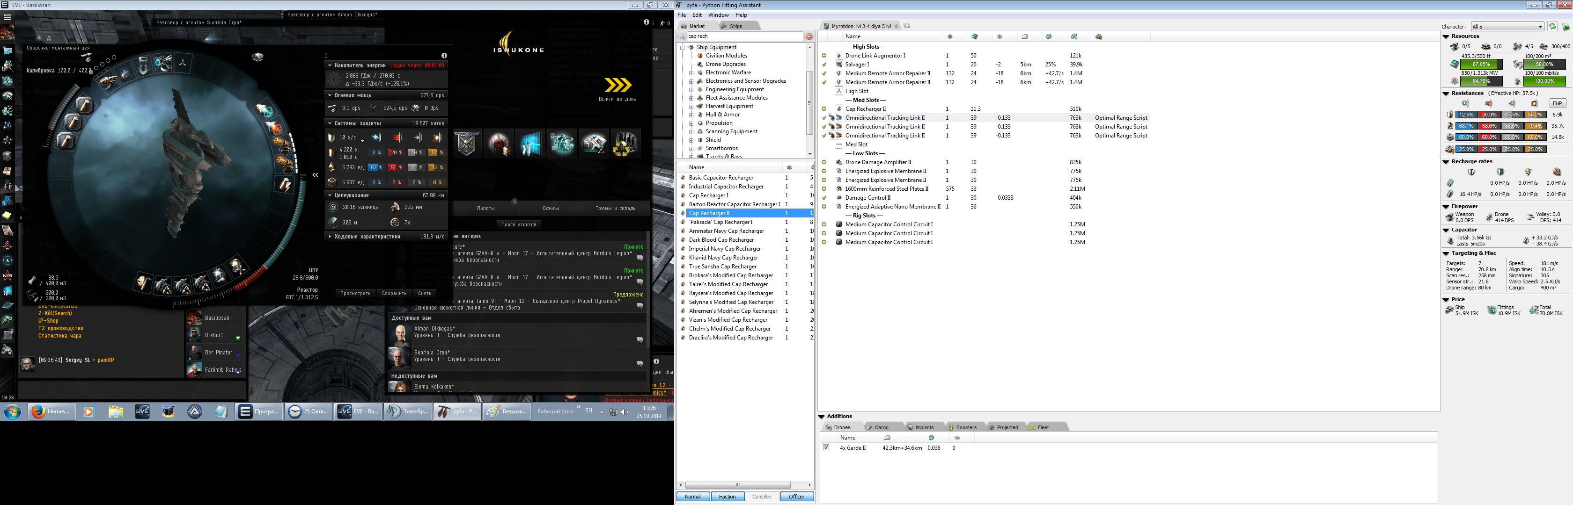The width and height of the screenshot is (1573, 505).
Task: Click the drone bandwidth bar showing 100.00%
Action: coord(1545,81)
